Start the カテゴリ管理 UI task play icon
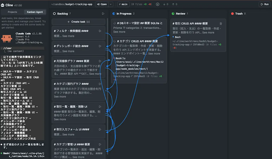 (x=100, y=144)
